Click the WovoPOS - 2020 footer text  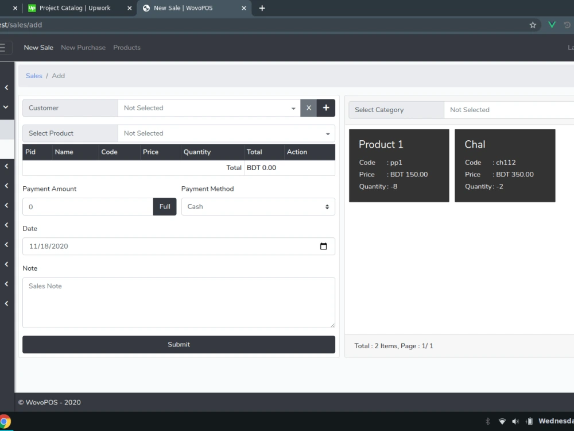point(49,402)
